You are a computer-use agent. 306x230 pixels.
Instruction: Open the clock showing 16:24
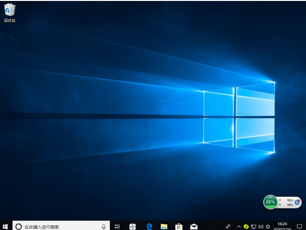pos(282,226)
